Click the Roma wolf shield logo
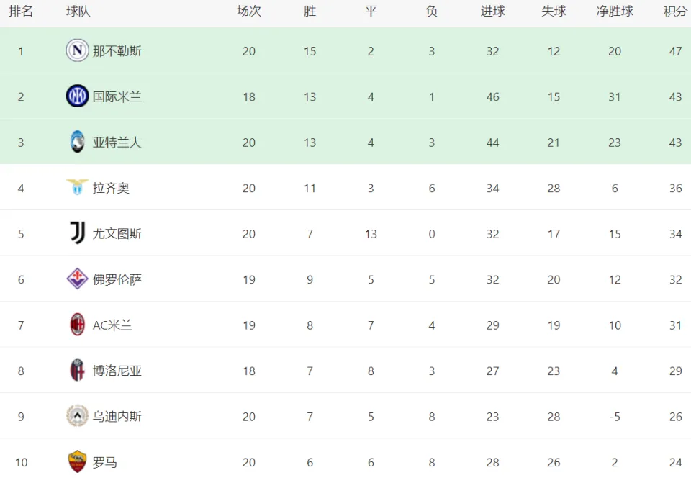Image resolution: width=691 pixels, height=483 pixels. click(x=77, y=462)
